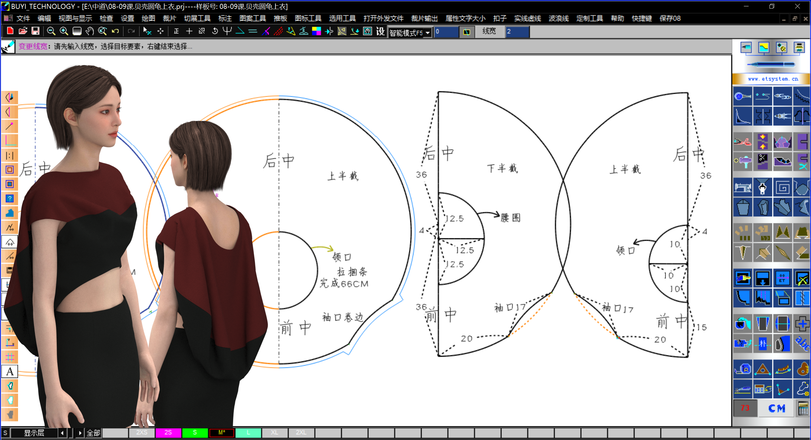Toggle the yellow icon button beside the 0 field
811x440 pixels.
[467, 32]
